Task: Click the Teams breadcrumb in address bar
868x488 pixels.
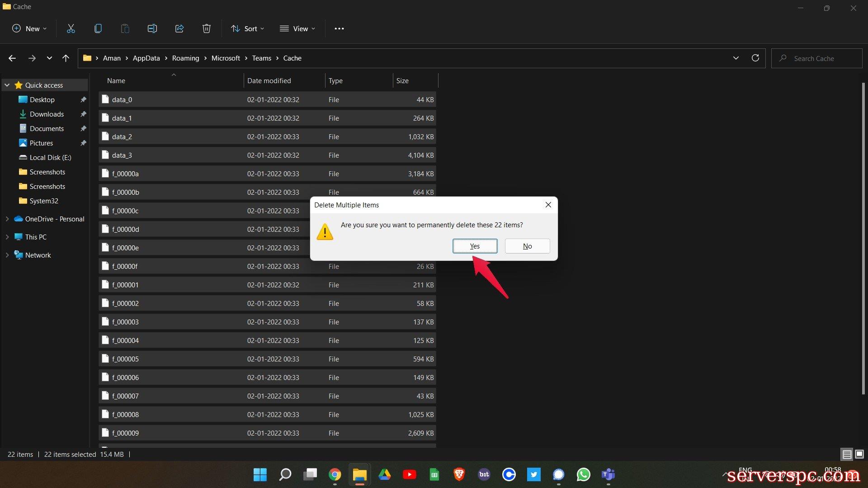Action: pyautogui.click(x=261, y=58)
